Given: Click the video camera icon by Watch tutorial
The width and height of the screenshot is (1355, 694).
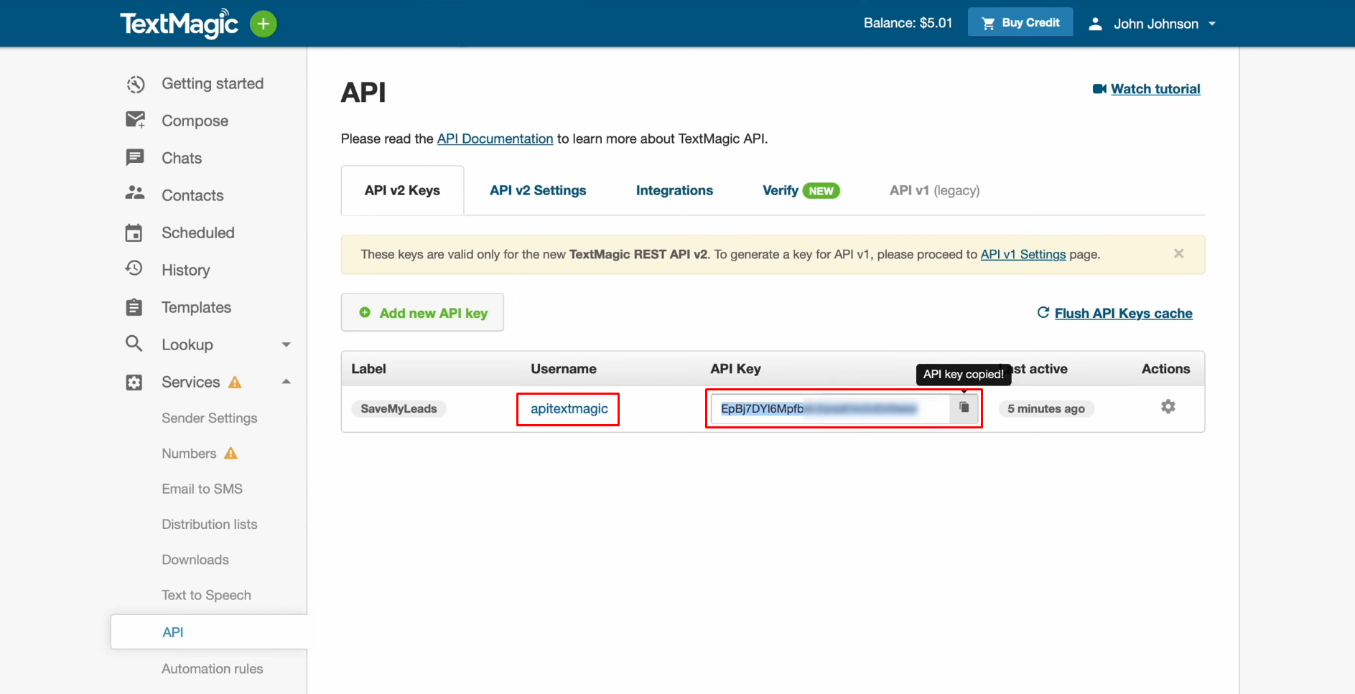Looking at the screenshot, I should (x=1099, y=89).
